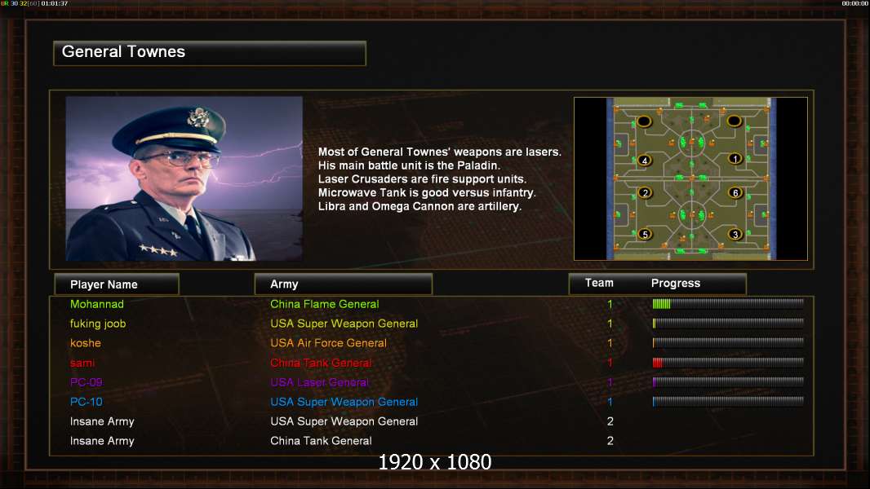Viewport: 870px width, 489px height.
Task: Click the first Insane Army player name
Action: [x=102, y=421]
